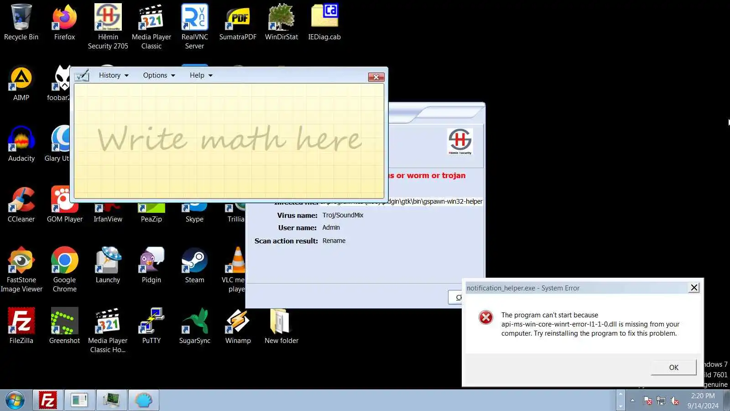Click the Glary Utilities desktop icon
This screenshot has width=730, height=411.
point(57,144)
